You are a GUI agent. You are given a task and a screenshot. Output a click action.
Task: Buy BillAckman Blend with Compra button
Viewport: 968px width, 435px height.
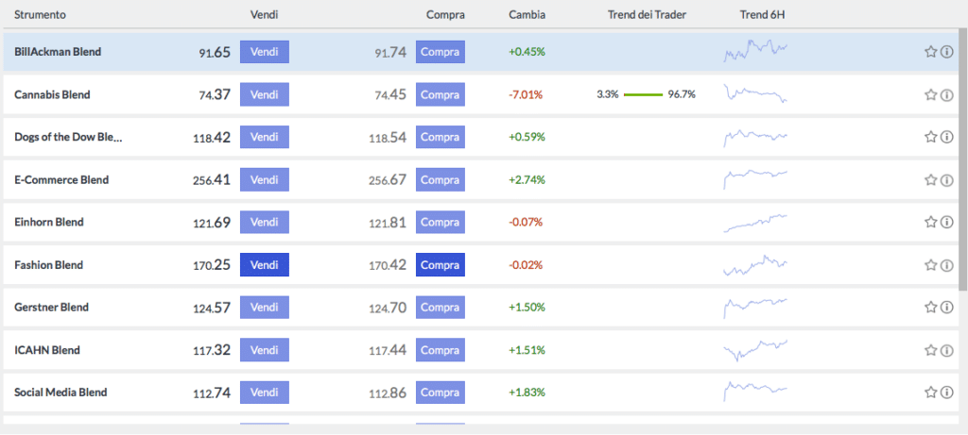click(x=441, y=52)
